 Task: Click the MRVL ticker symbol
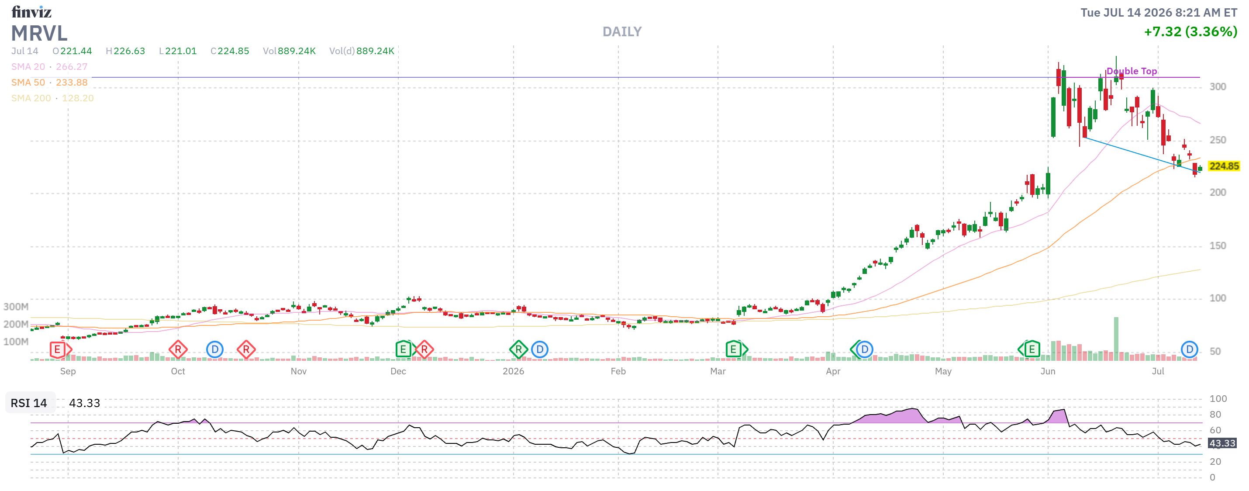(39, 34)
